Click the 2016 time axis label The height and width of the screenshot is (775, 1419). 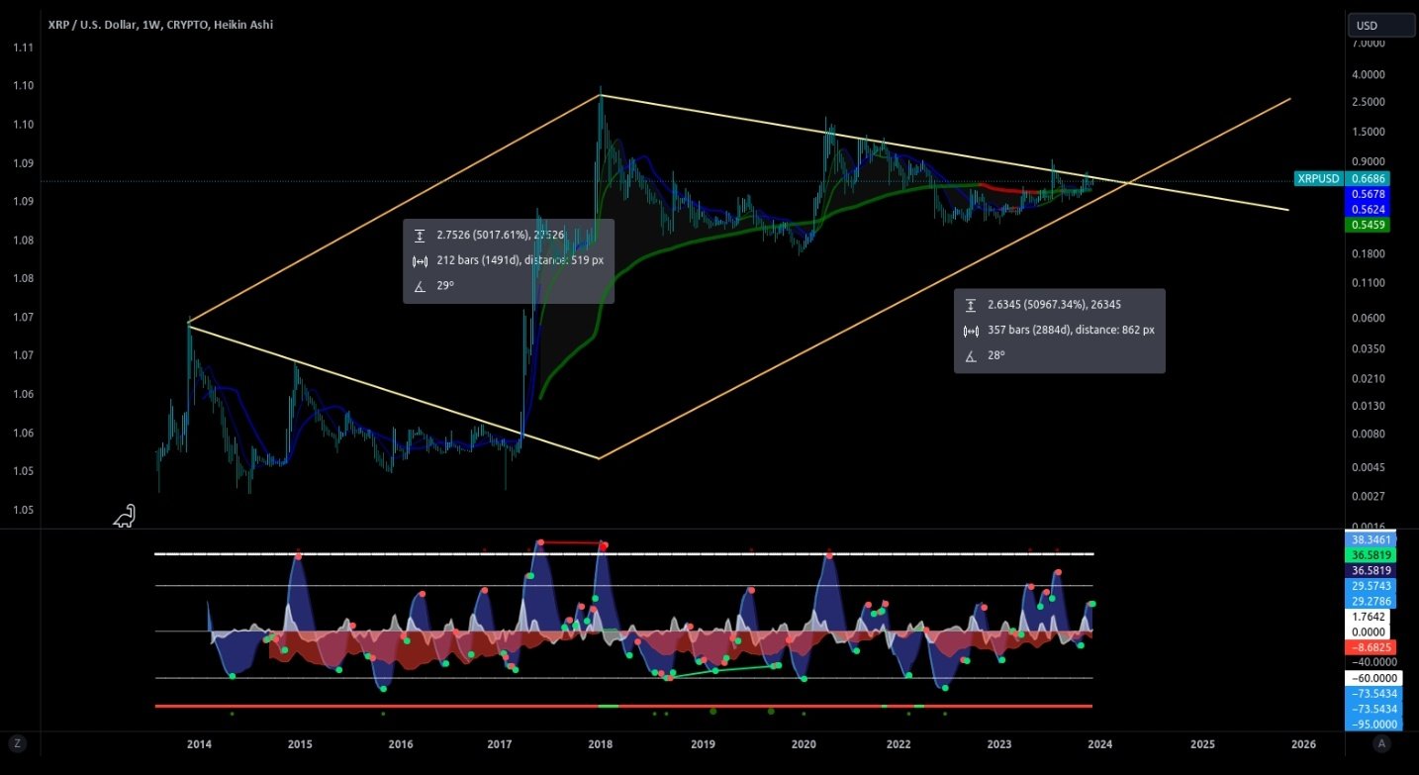coord(401,743)
